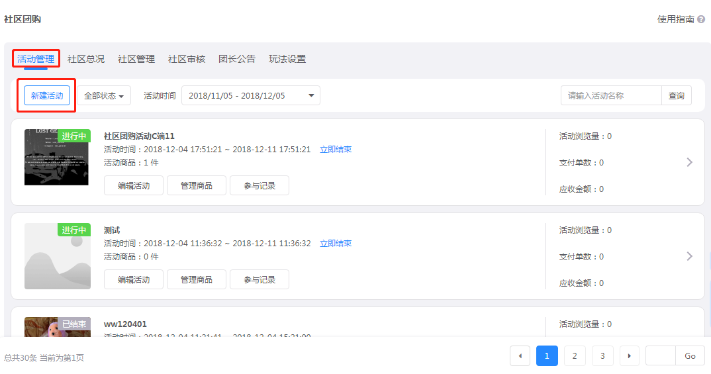Open the 使用指南 link
Screen dimensions: 711x374
[x=676, y=19]
